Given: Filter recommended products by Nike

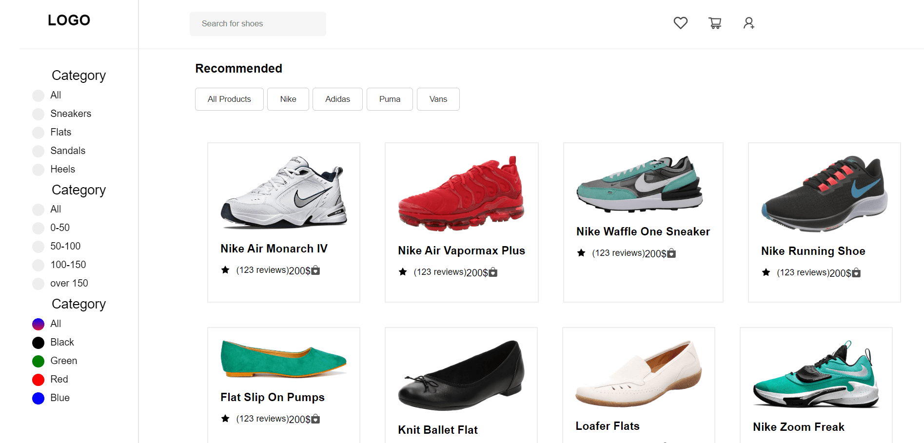Looking at the screenshot, I should click(288, 99).
